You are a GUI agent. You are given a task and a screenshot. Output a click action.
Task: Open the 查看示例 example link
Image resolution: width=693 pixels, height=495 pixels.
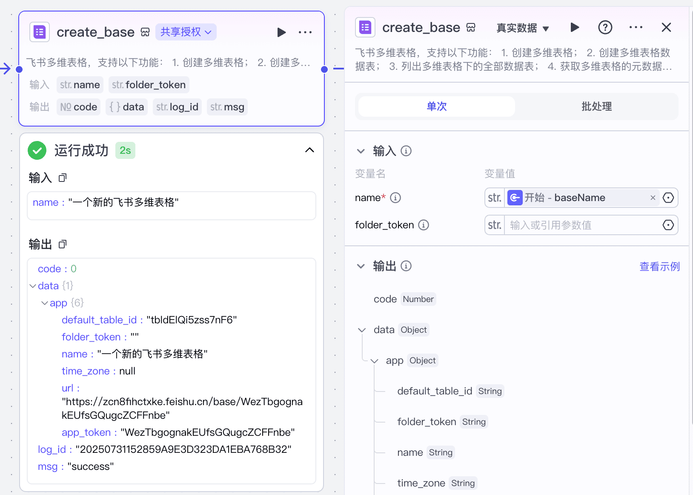click(659, 266)
